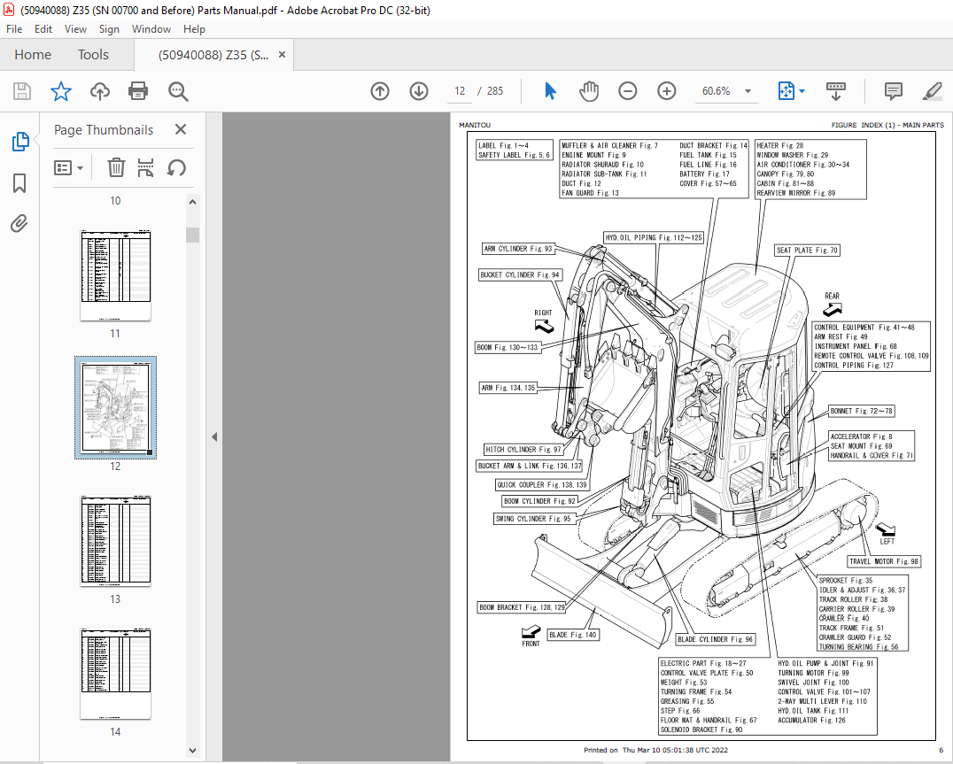Open the Edit menu
Screen dimensions: 953x764
pyautogui.click(x=43, y=29)
